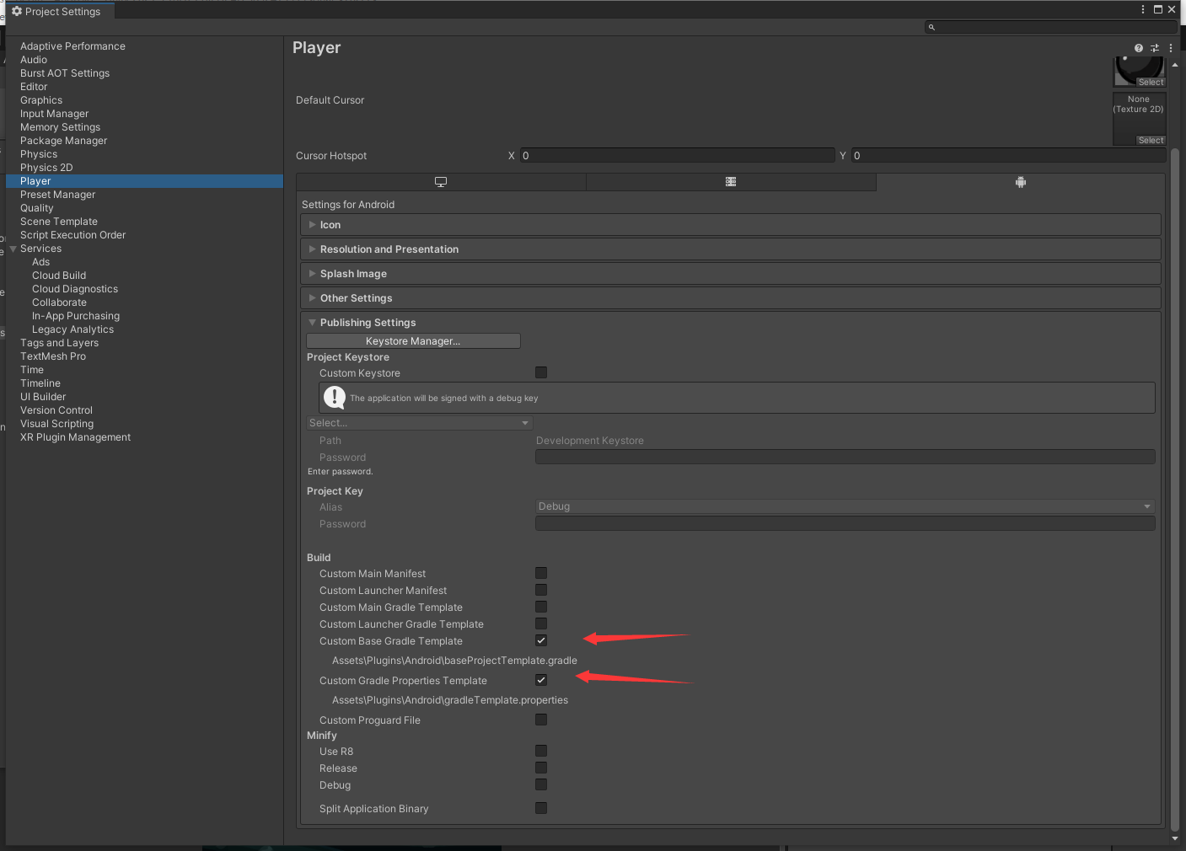This screenshot has width=1186, height=851.
Task: Open Cloud Build under Services
Action: [x=59, y=276]
